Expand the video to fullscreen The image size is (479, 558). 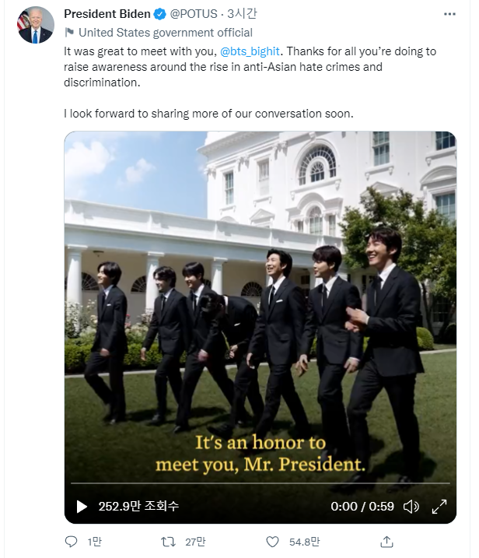coord(439,507)
